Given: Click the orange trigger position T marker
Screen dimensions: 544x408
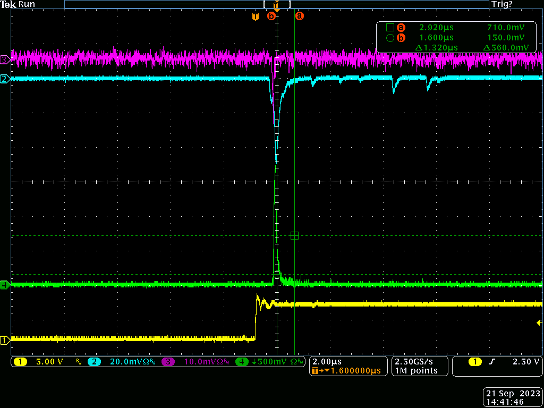Looking at the screenshot, I should 256,16.
